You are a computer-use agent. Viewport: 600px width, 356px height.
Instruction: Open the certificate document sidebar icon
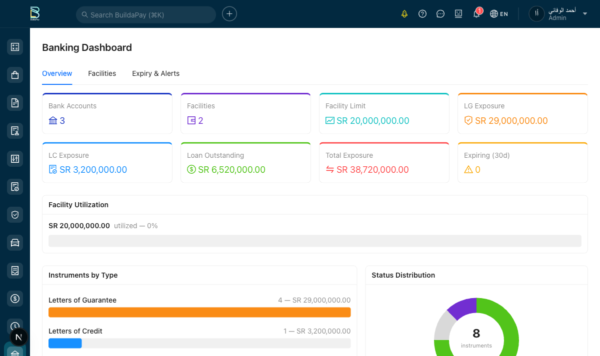pos(15,131)
